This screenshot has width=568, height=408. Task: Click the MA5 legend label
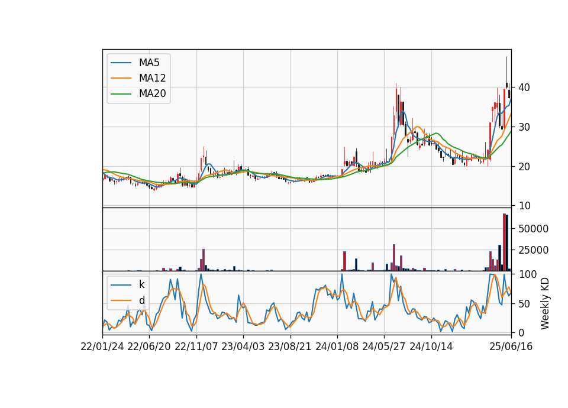pos(149,63)
